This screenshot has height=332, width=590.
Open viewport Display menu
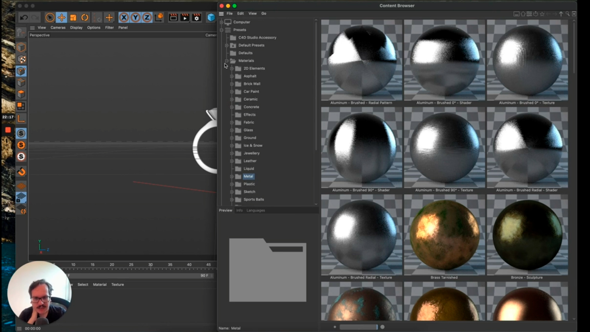[x=76, y=28]
